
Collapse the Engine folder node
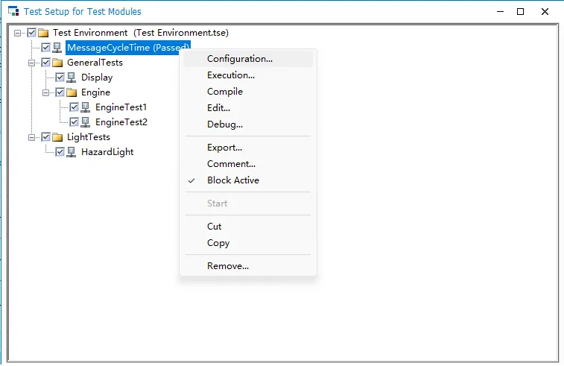[45, 93]
